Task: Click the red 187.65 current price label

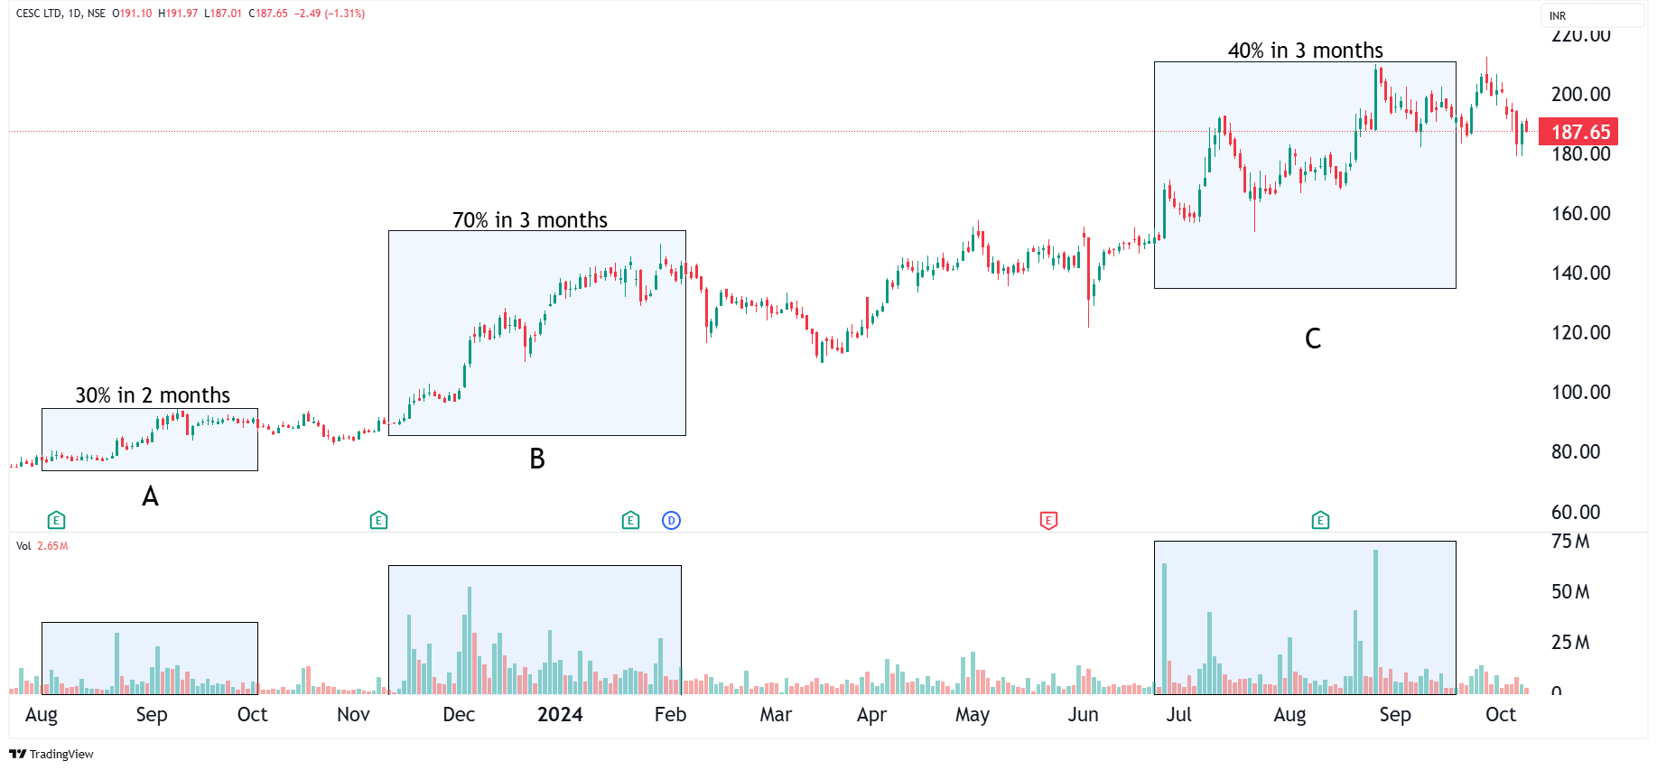Action: pos(1579,132)
